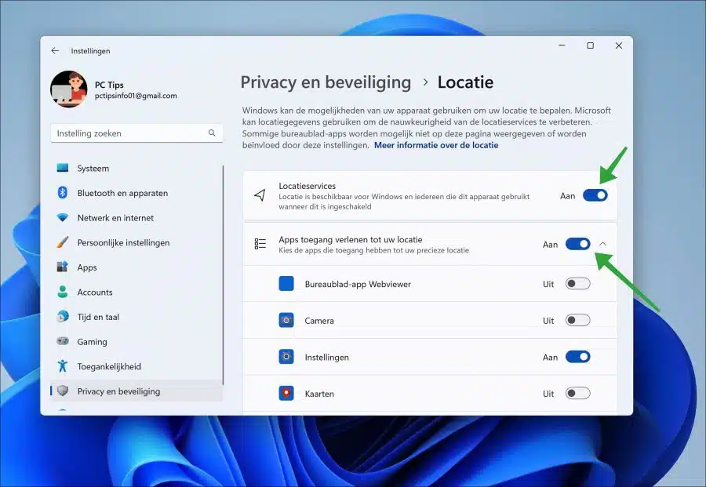The image size is (706, 487).
Task: Click the PC Tips account name
Action: click(109, 85)
